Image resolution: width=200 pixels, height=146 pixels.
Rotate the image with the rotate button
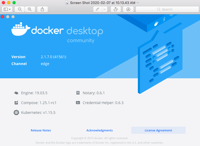(116, 9)
